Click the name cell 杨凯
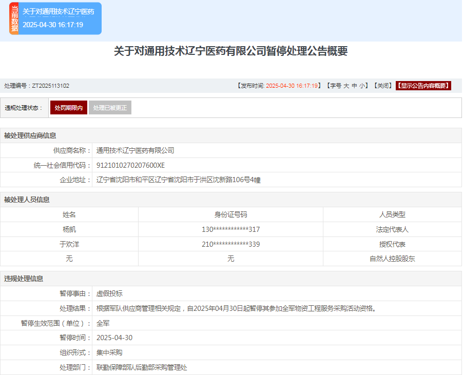This screenshot has height=375, width=463. pos(69,229)
